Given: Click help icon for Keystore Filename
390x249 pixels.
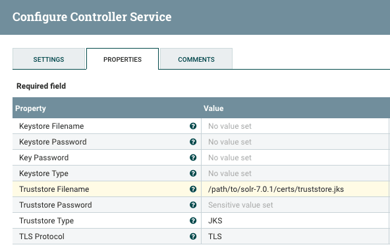Looking at the screenshot, I should click(x=193, y=126).
